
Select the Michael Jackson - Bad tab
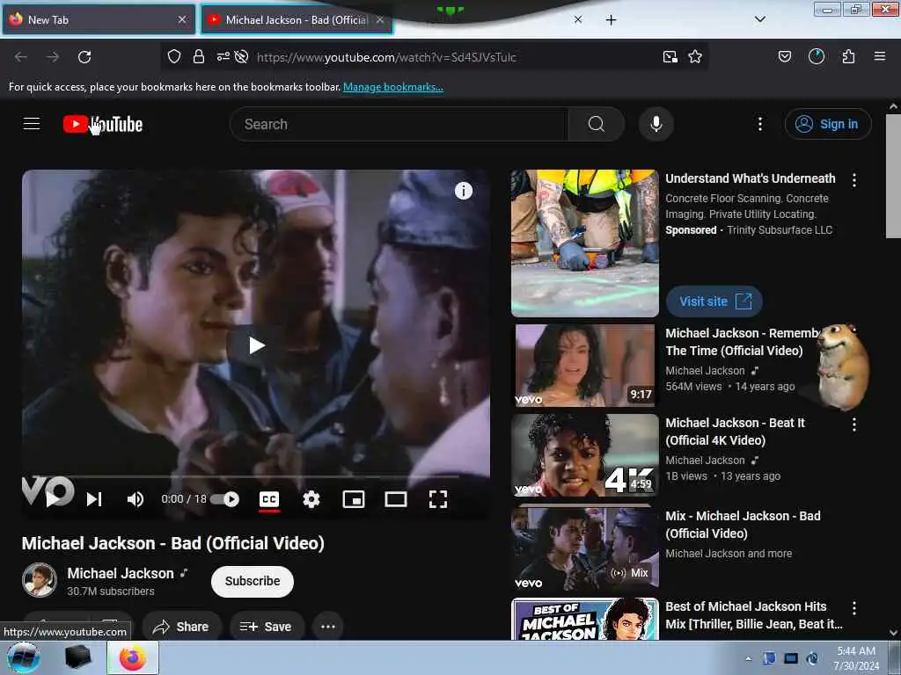[x=297, y=19]
